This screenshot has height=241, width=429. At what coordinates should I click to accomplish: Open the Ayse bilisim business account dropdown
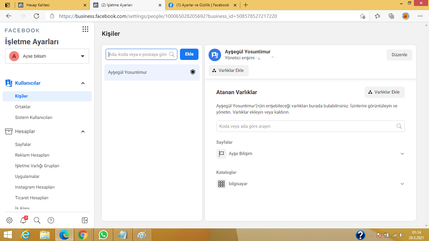[47, 56]
